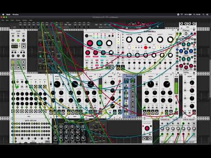This screenshot has height=158, width=211.
Task: Click the right-side VCF large FREQ knob
Action: pos(167,84)
